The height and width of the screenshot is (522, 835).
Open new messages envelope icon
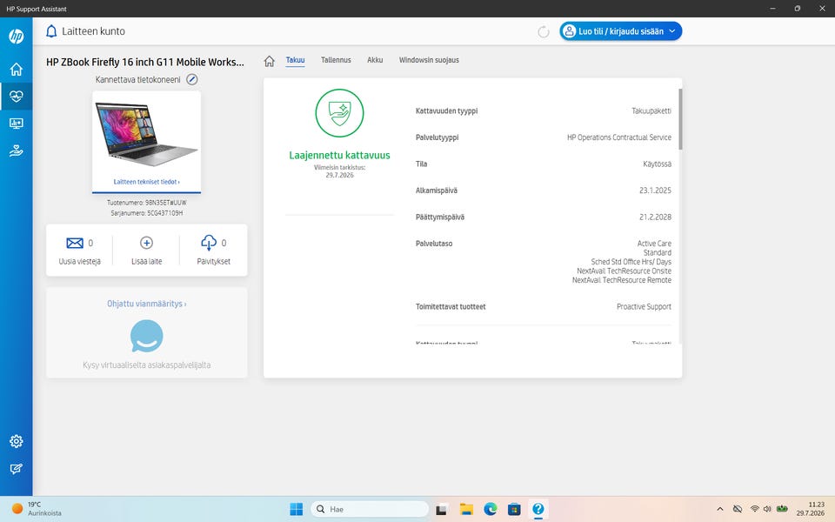75,243
